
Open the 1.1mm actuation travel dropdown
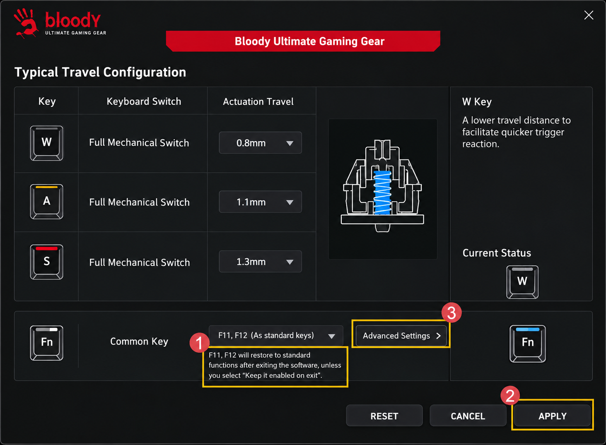pos(260,202)
